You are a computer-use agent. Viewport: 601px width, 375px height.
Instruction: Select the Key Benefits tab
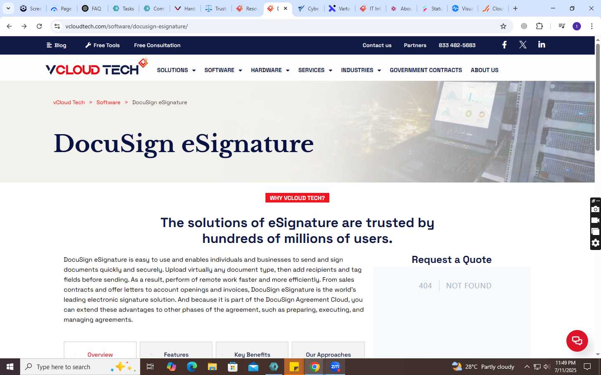coord(252,351)
